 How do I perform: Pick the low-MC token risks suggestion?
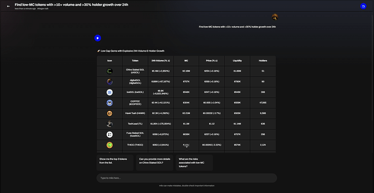coord(193,163)
